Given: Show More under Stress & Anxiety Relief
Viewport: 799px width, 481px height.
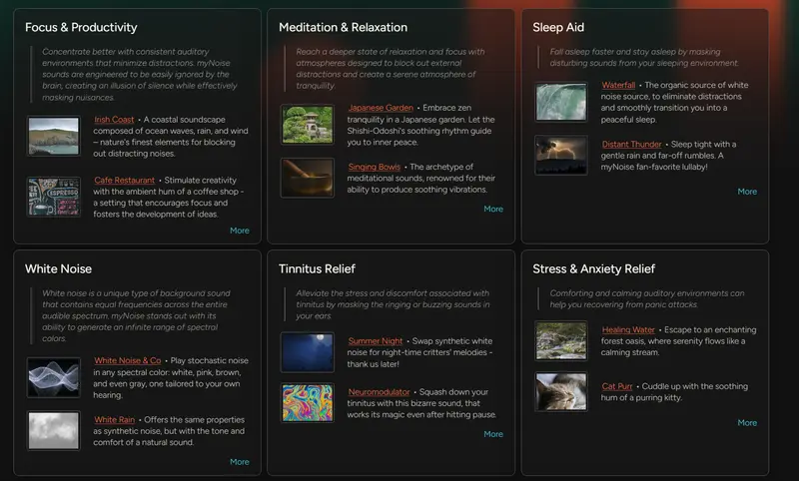Looking at the screenshot, I should pos(747,423).
